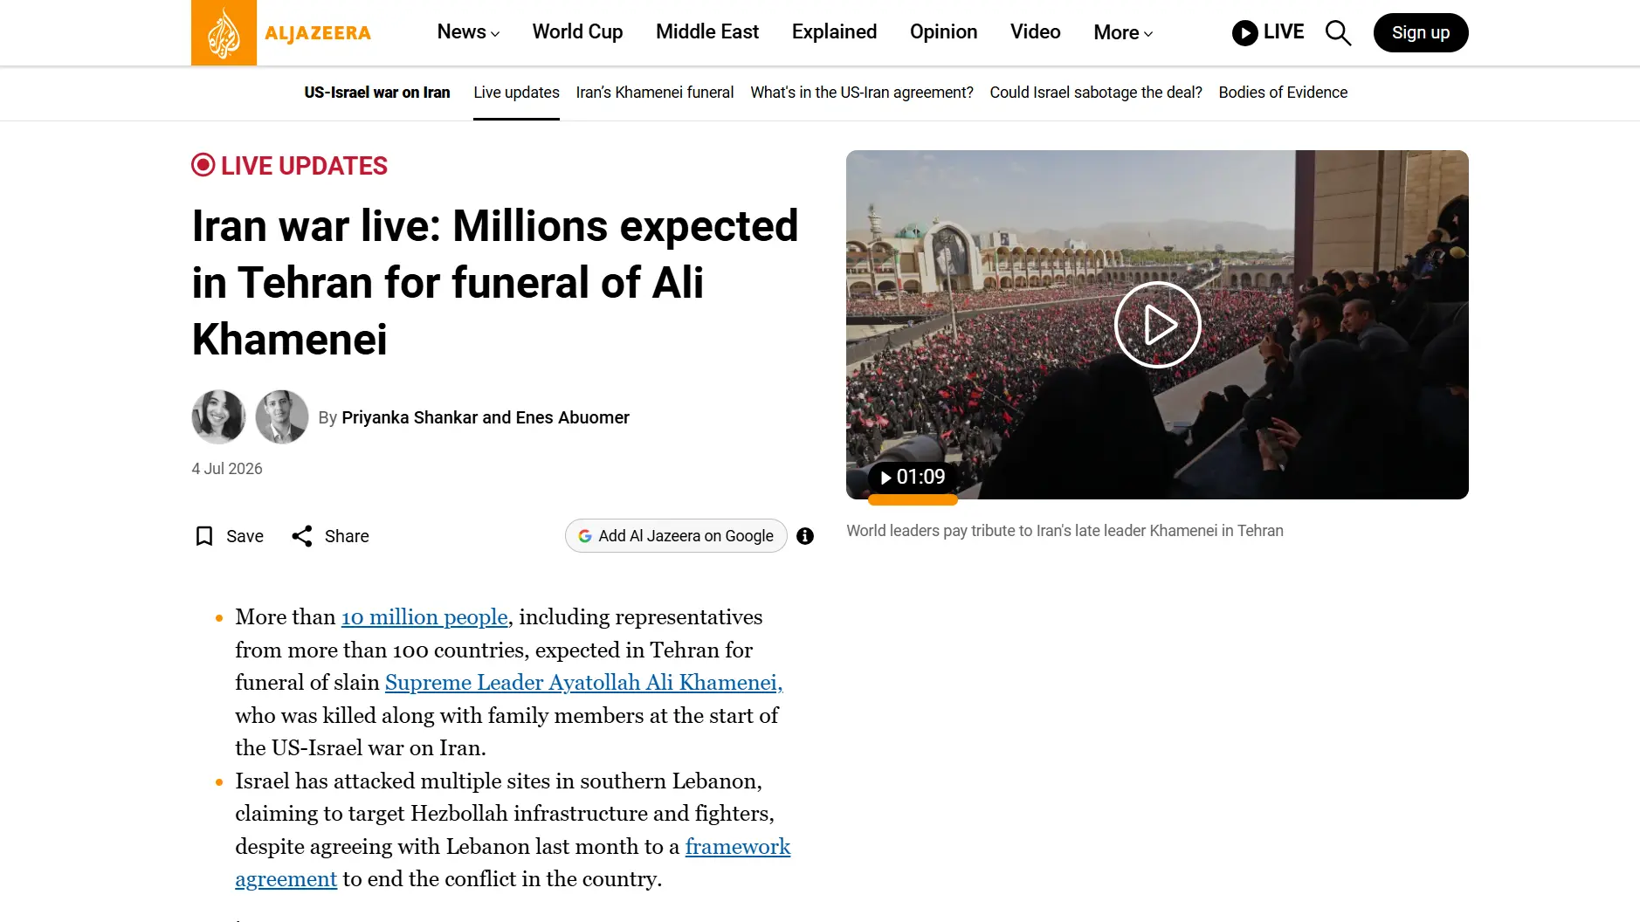Click the Share icon
Viewport: 1640px width, 922px height.
[x=302, y=536]
